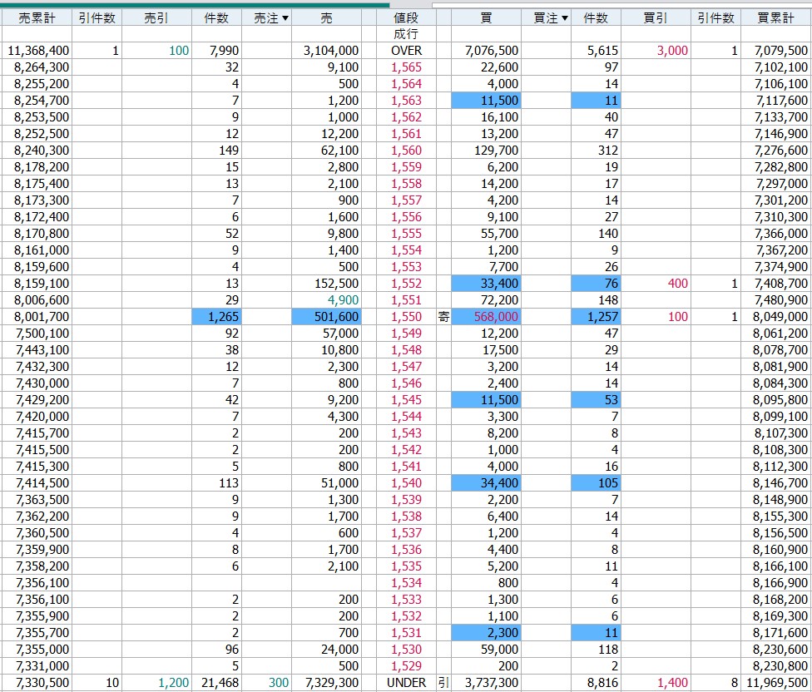812x692 pixels.
Task: Click price 1,545
Action: click(x=407, y=400)
